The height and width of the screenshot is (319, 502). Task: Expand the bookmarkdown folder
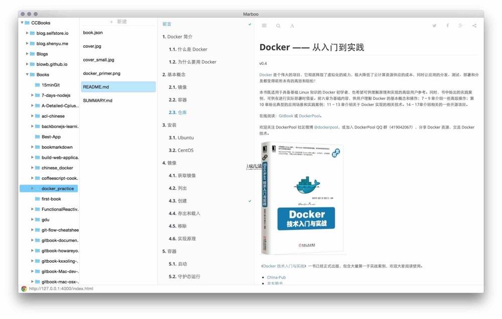[x=32, y=147]
